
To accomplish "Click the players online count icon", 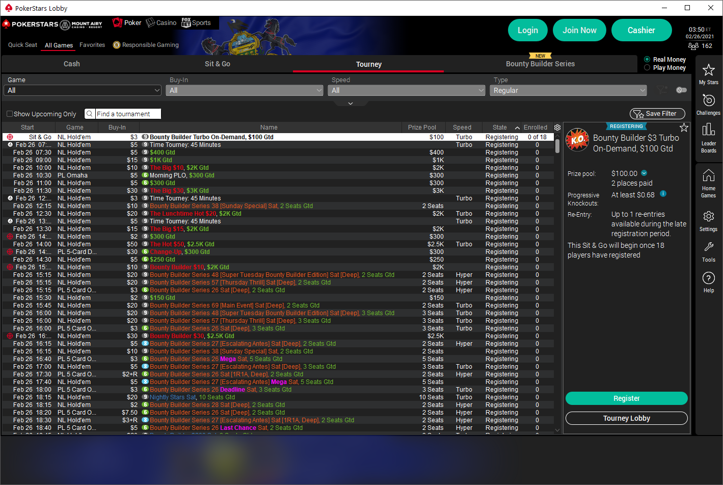I will pyautogui.click(x=693, y=46).
